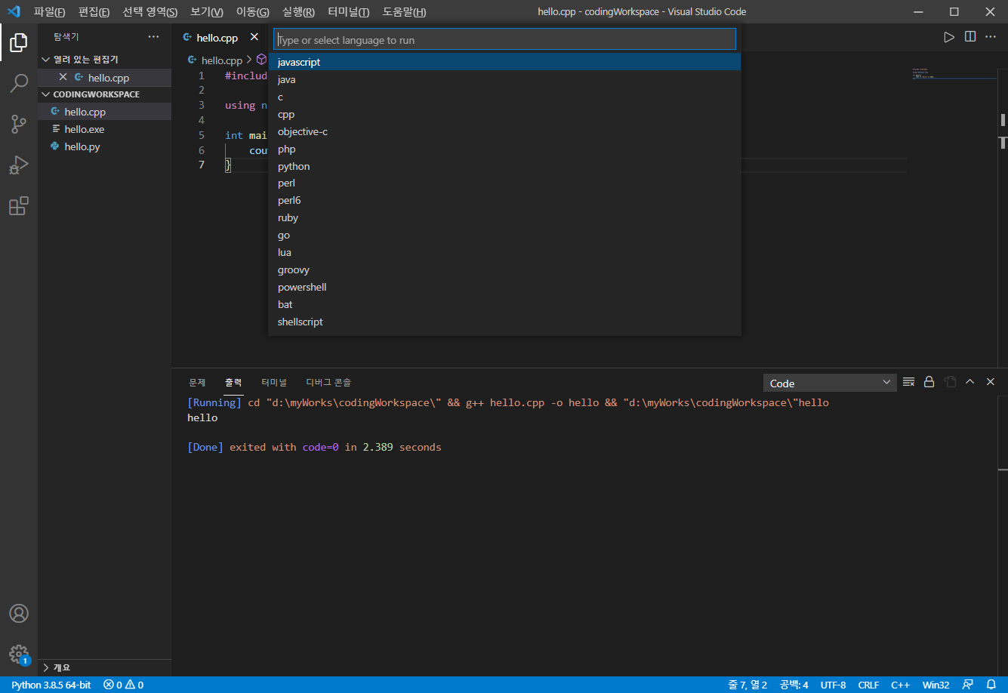The height and width of the screenshot is (693, 1008).
Task: Click the C++ language mode item
Action: pyautogui.click(x=900, y=685)
